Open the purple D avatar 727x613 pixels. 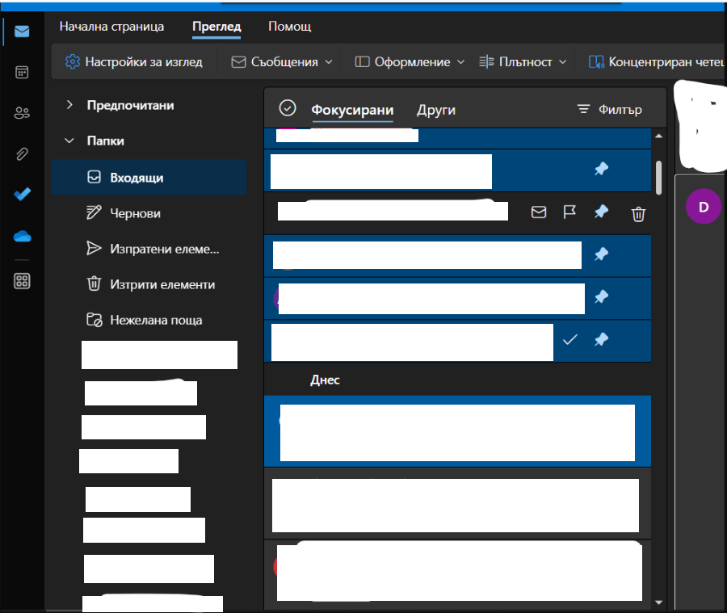[x=704, y=207]
